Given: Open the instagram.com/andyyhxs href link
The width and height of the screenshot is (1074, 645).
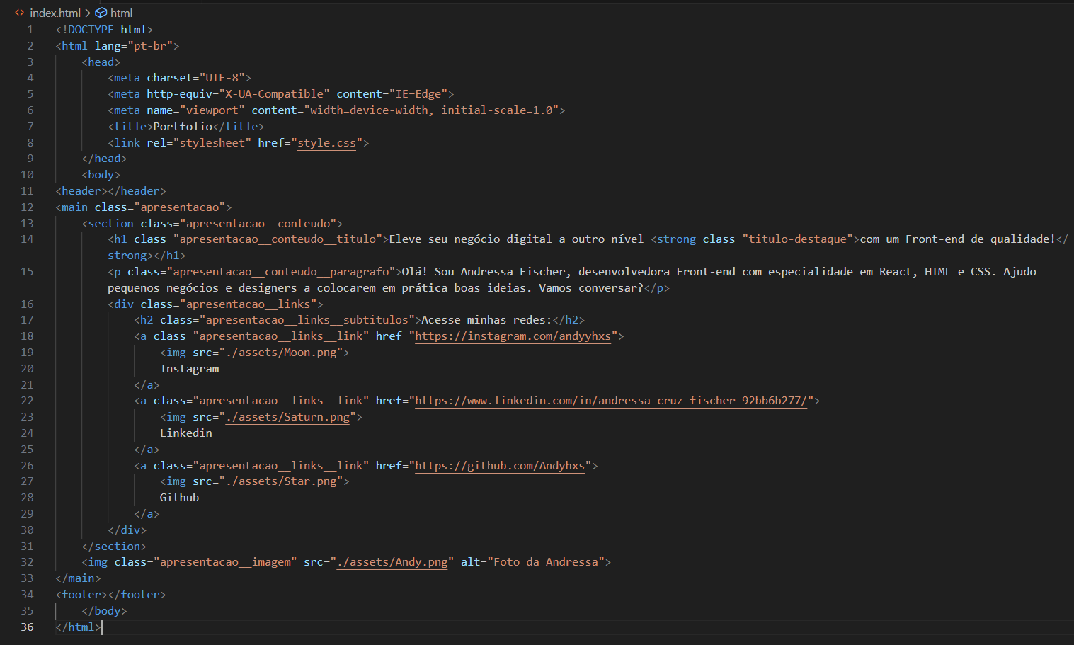Looking at the screenshot, I should (513, 336).
